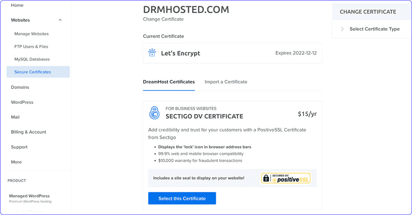
Task: Click the FOR BUSINESS WEBSITES label
Action: coord(191,109)
